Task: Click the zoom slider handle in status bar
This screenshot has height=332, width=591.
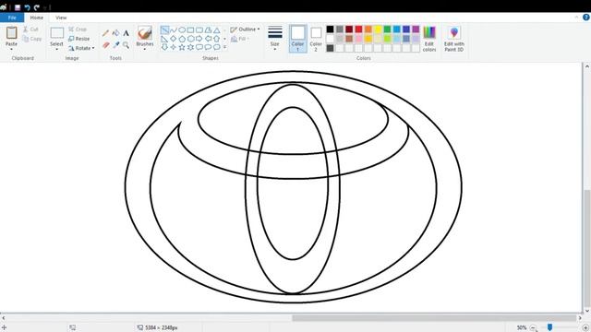Action: pos(550,327)
